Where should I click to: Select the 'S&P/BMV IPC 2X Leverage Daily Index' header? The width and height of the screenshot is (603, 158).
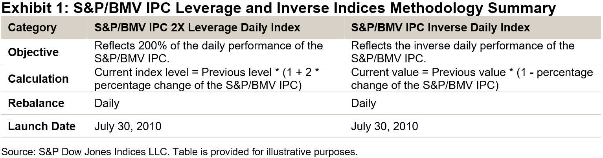click(x=197, y=28)
